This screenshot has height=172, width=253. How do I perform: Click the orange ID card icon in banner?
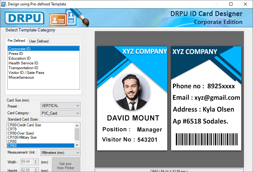58,20
